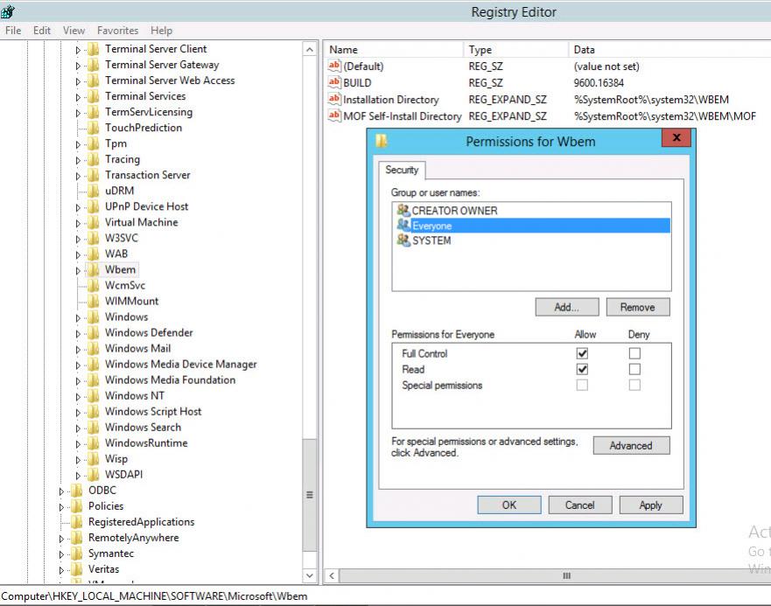771x606 pixels.
Task: Click the Terminal Server Client folder icon
Action: 94,49
